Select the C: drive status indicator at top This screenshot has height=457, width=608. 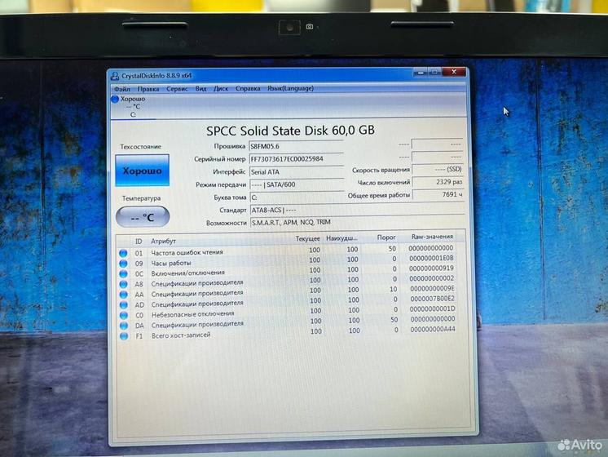click(129, 106)
